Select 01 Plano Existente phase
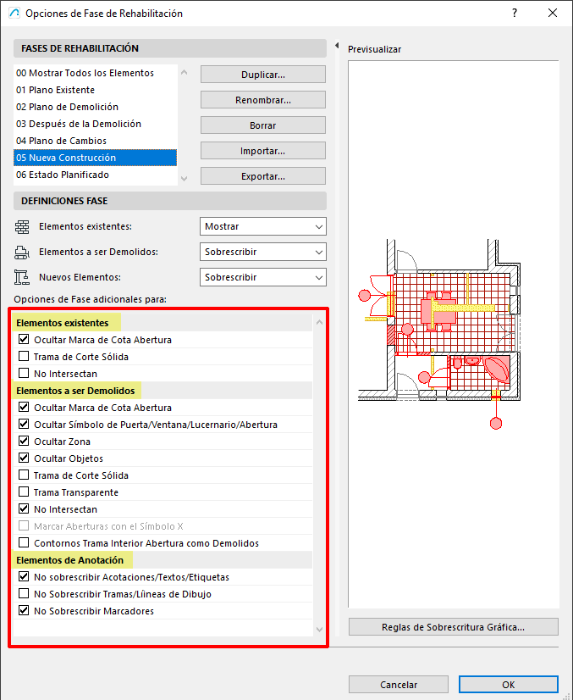Viewport: 573px width, 700px height. [96, 90]
